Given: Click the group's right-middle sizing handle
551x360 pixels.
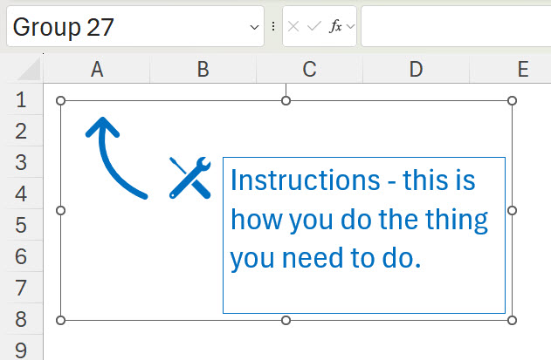Looking at the screenshot, I should (x=512, y=210).
